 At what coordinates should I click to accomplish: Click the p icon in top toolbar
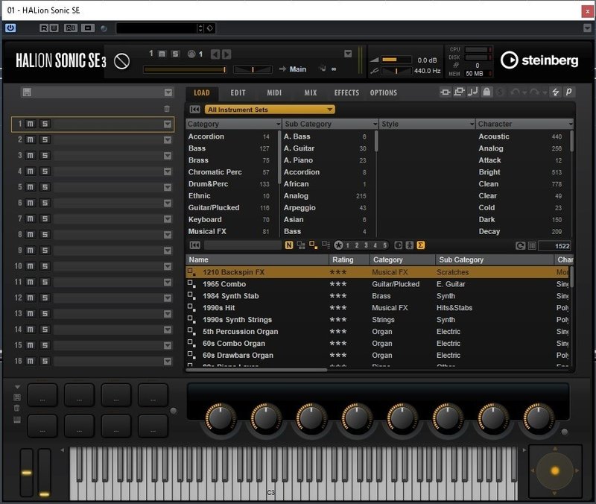click(x=569, y=92)
